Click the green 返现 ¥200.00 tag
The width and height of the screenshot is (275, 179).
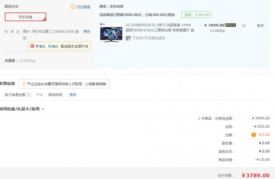click(197, 15)
